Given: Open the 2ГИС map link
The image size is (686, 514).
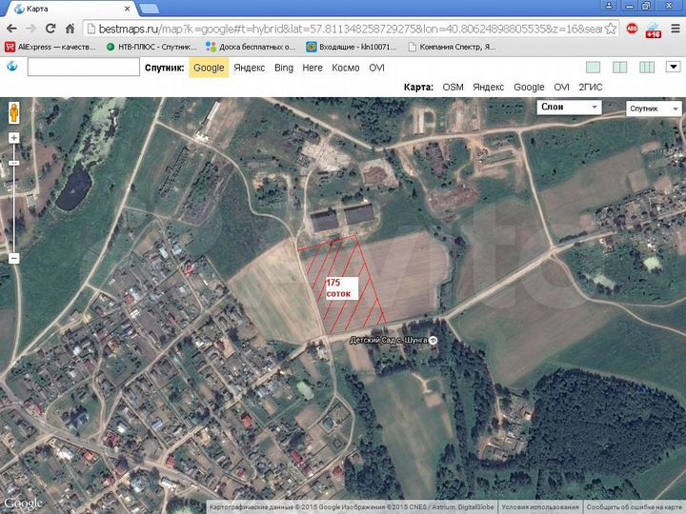Looking at the screenshot, I should click(x=590, y=87).
